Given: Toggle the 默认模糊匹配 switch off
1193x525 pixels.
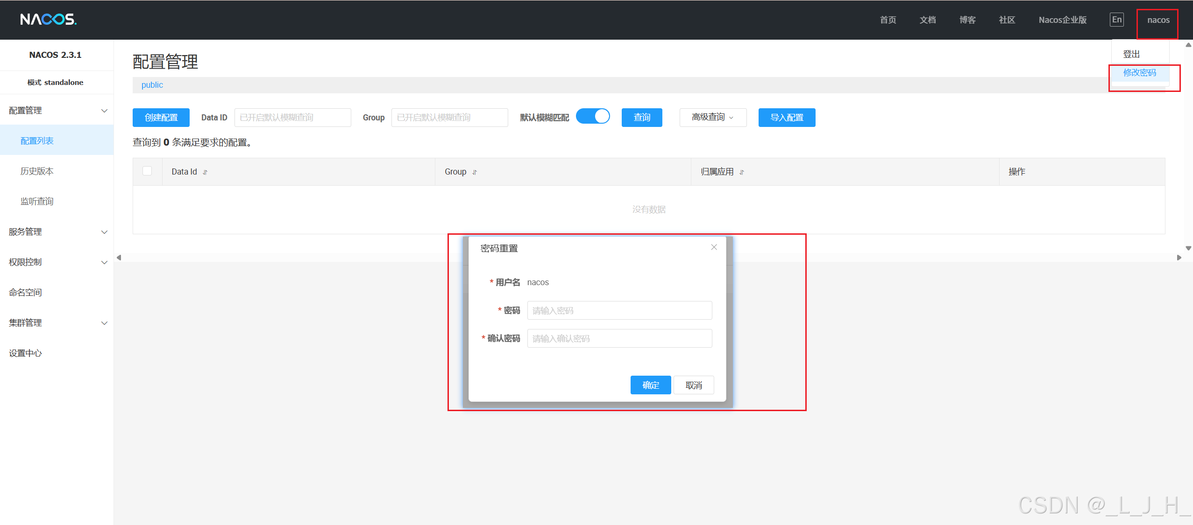Looking at the screenshot, I should coord(593,117).
